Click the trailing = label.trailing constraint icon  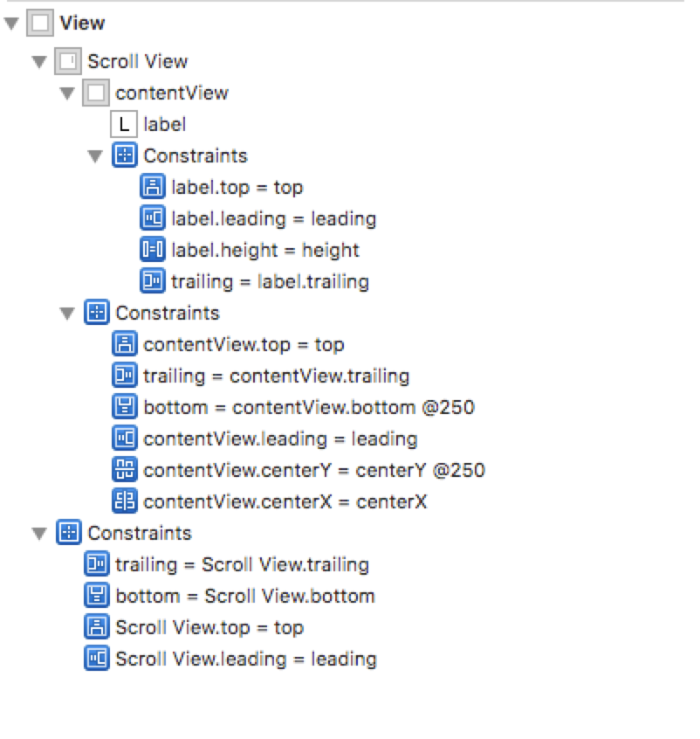click(x=153, y=281)
